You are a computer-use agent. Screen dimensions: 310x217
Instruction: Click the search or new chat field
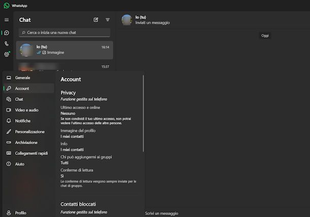[x=65, y=33]
